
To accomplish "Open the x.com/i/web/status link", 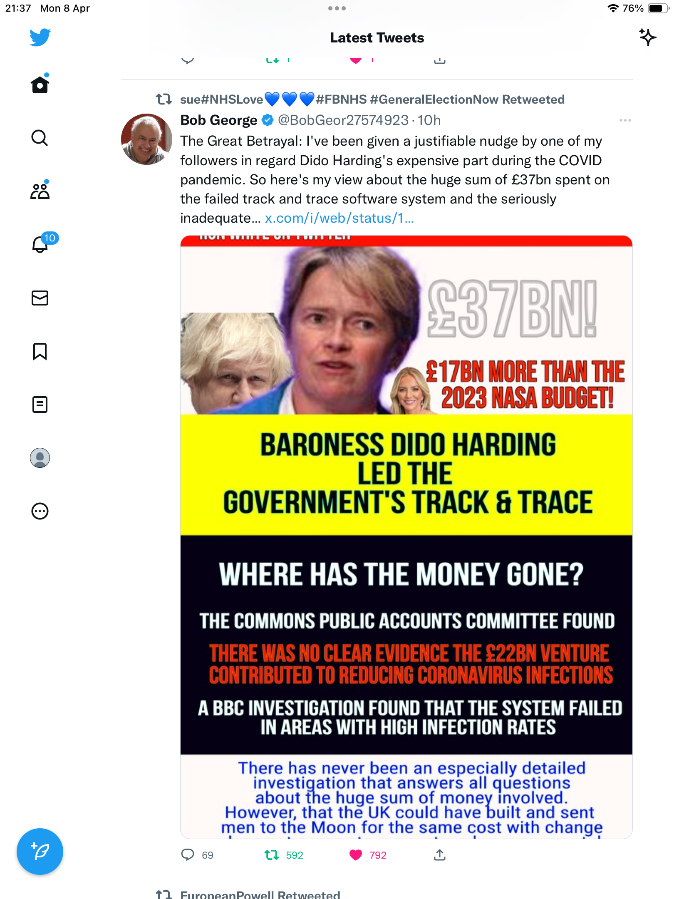I will 339,218.
